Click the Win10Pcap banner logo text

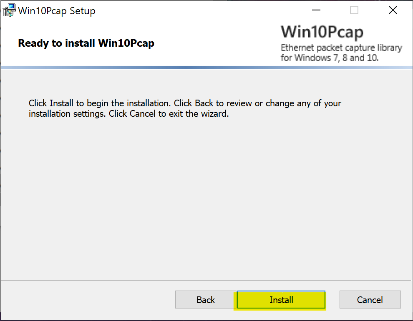tap(322, 32)
